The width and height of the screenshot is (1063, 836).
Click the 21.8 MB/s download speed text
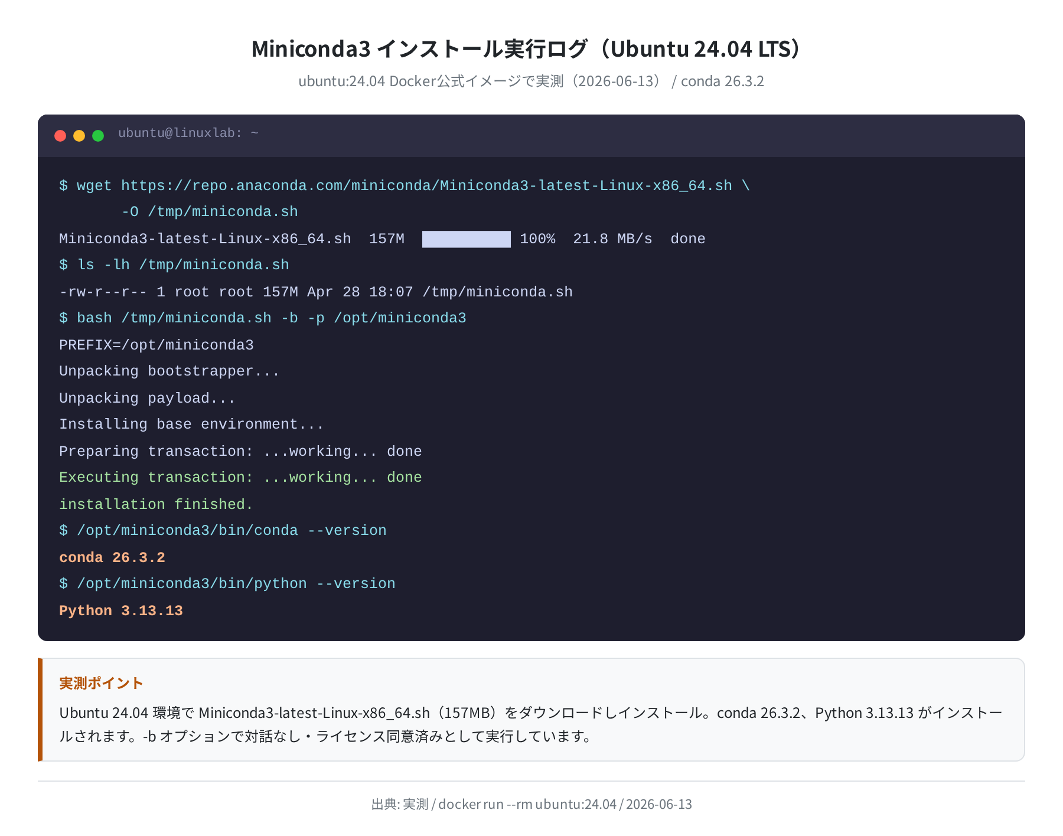612,239
